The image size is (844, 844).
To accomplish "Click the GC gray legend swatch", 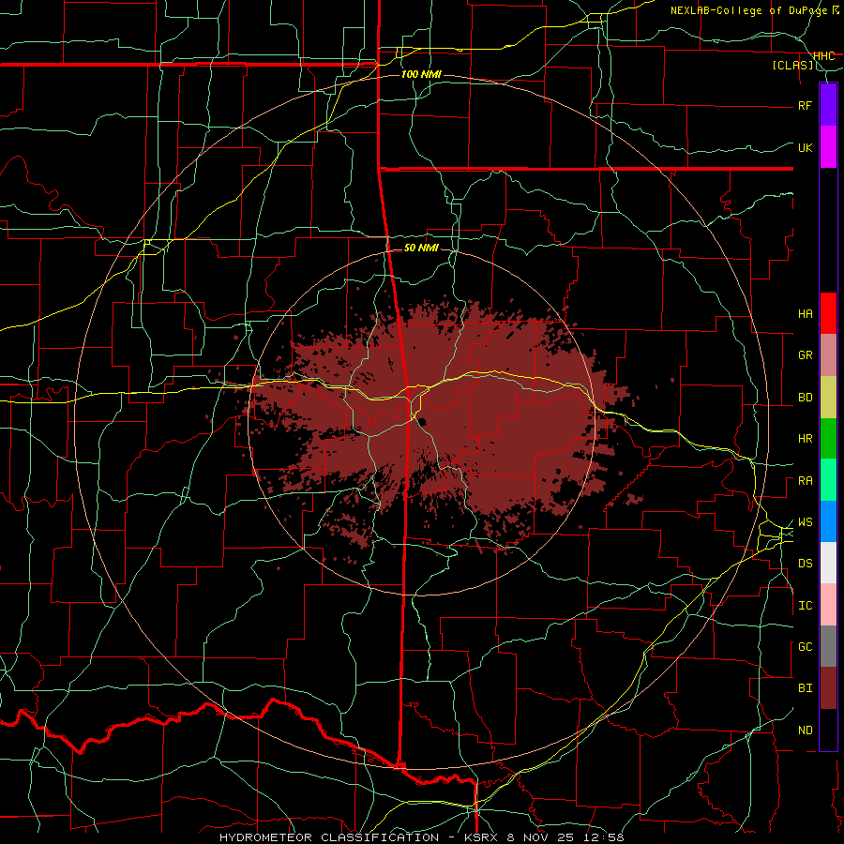I will pyautogui.click(x=828, y=646).
